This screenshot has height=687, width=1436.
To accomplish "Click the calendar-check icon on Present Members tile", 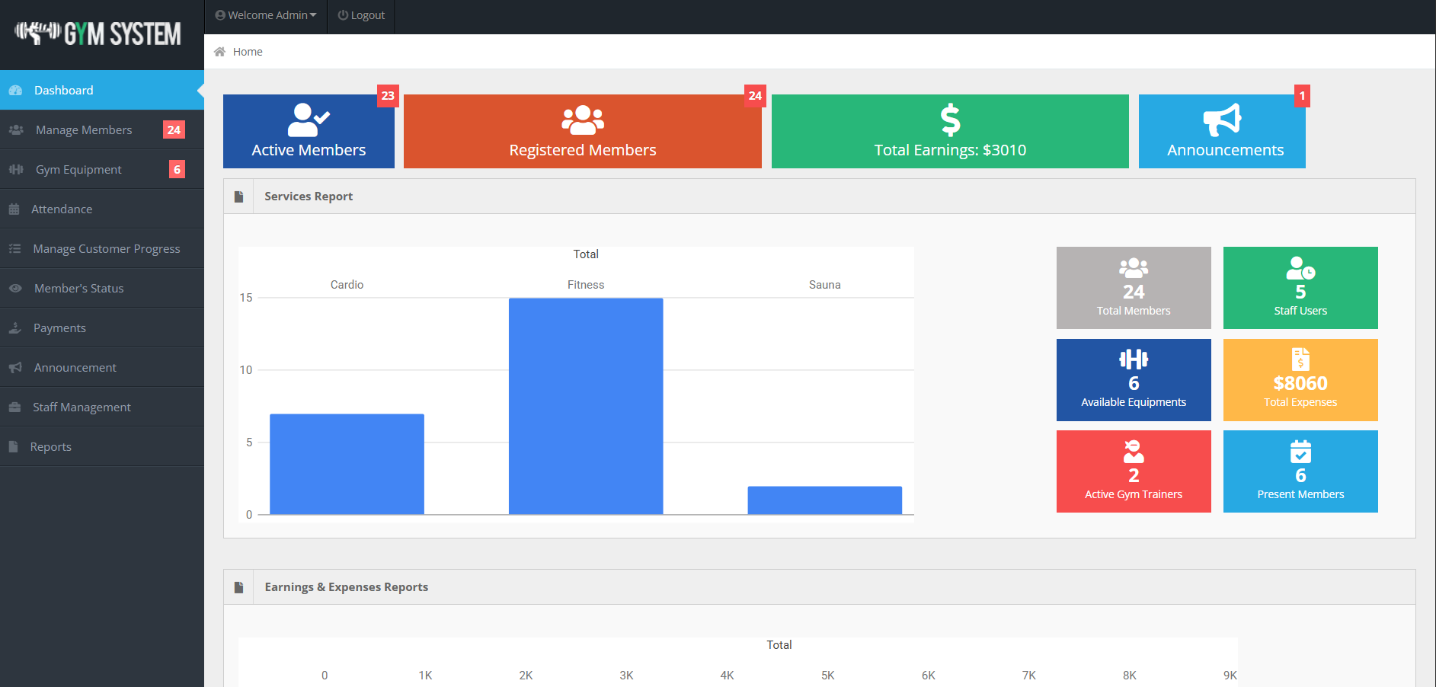I will tap(1300, 451).
